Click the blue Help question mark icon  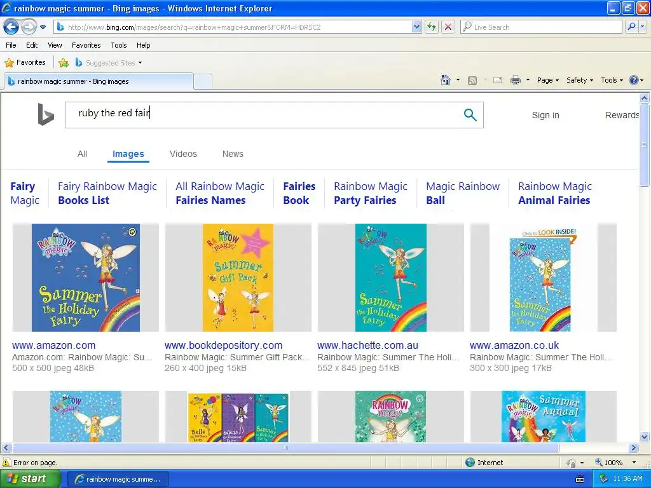[634, 80]
